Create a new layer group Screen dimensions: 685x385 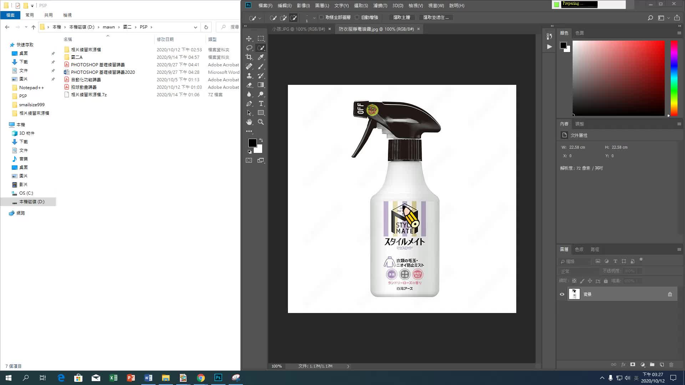coord(652,365)
